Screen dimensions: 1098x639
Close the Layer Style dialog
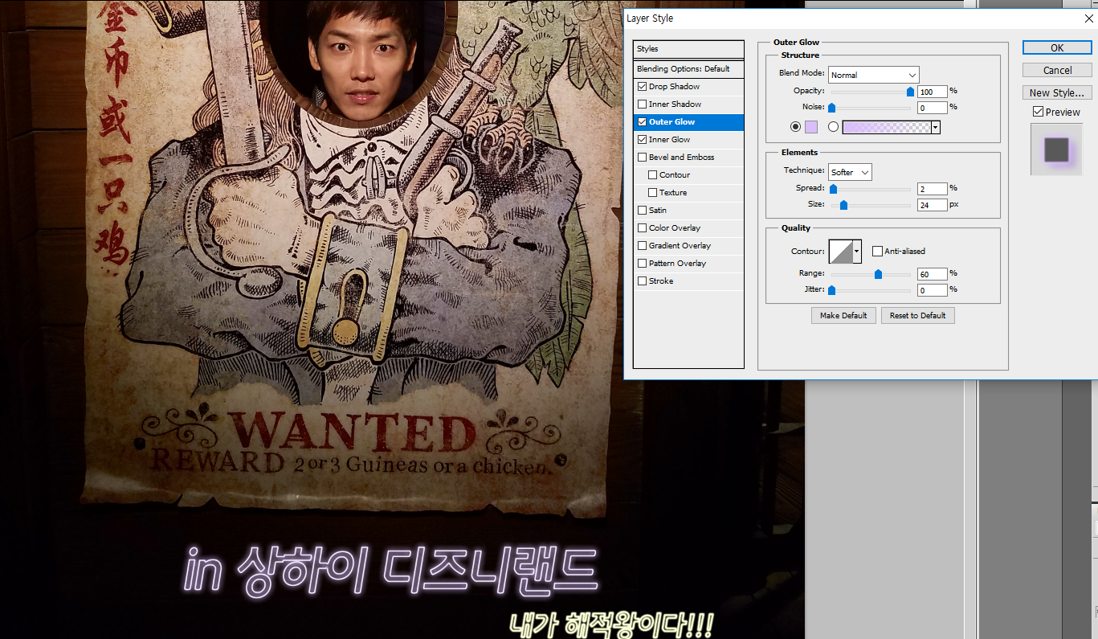click(1088, 18)
